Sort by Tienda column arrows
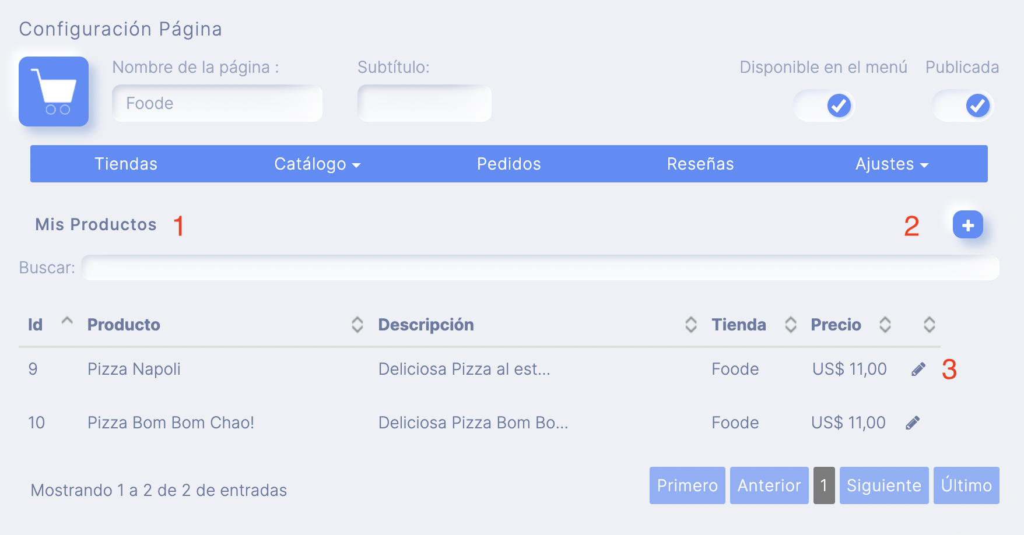Screen dimensions: 1024x535 click(x=791, y=325)
